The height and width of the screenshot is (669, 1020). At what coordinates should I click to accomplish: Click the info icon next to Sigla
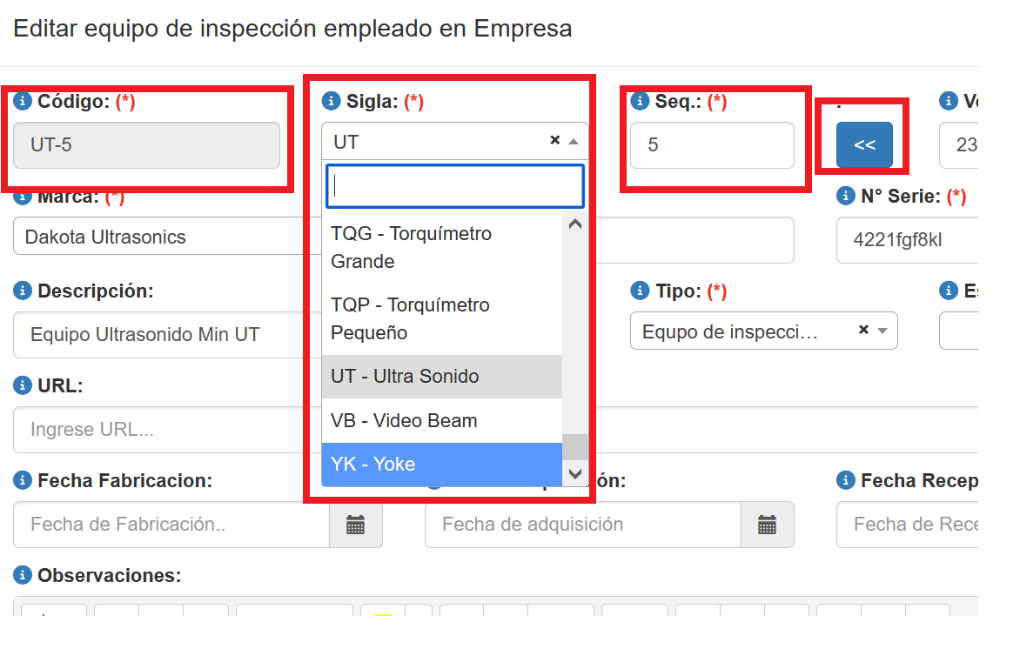pyautogui.click(x=331, y=102)
